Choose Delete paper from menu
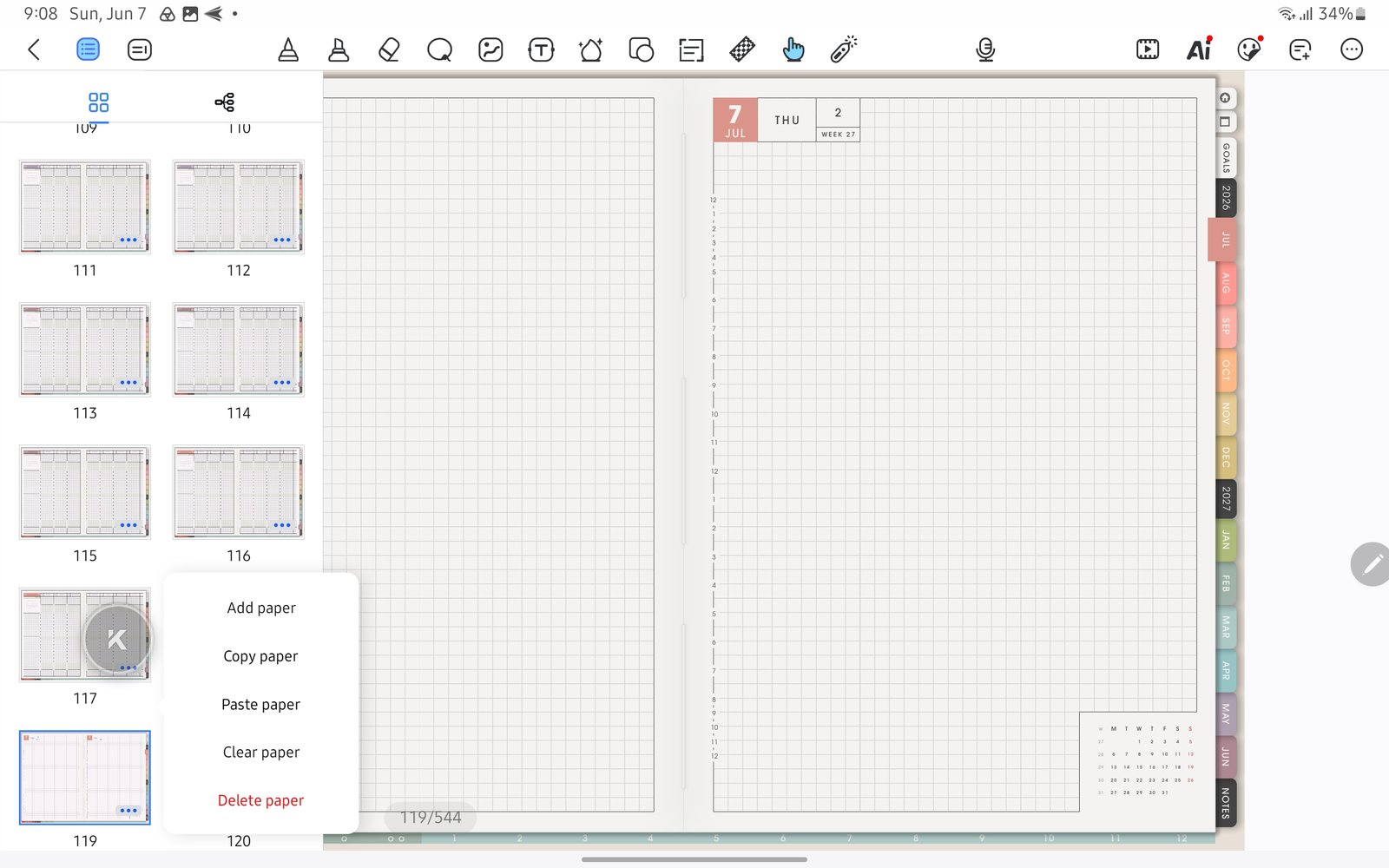Viewport: 1389px width, 868px height. point(261,800)
